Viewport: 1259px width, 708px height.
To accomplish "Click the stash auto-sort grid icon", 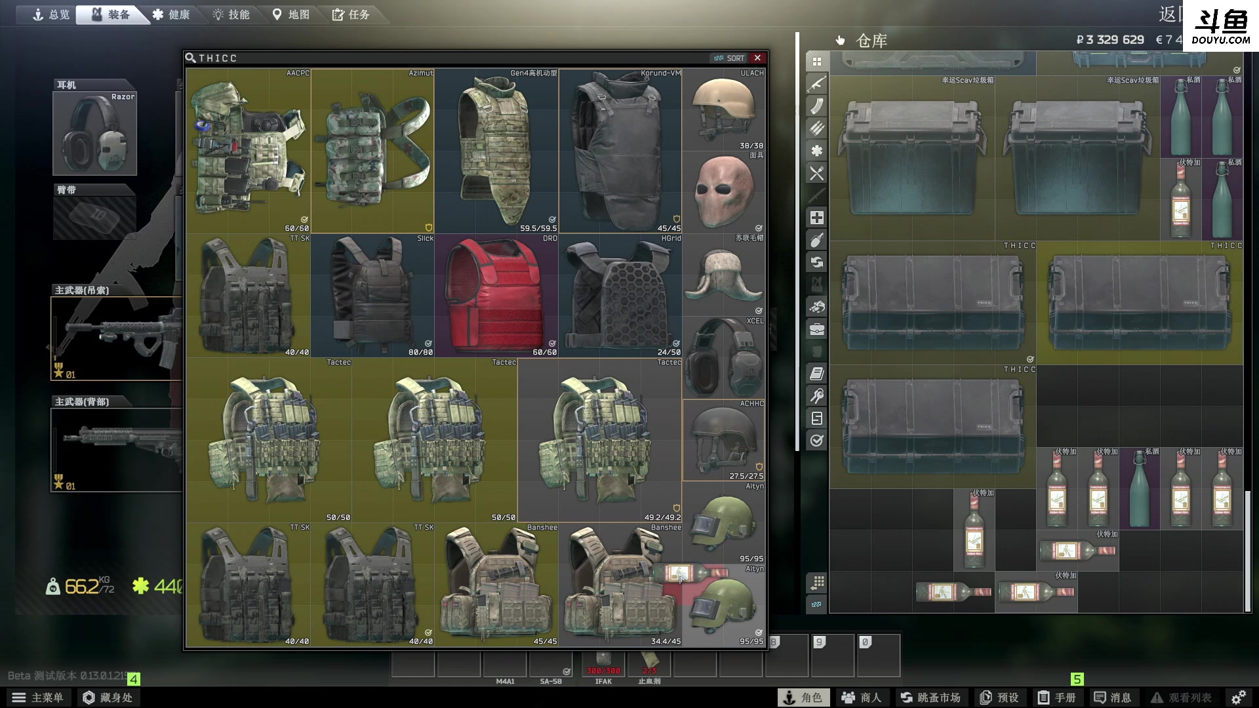I will (x=816, y=582).
